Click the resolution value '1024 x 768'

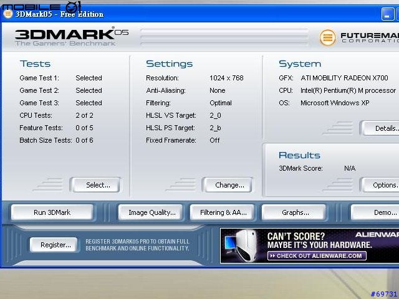pyautogui.click(x=226, y=78)
